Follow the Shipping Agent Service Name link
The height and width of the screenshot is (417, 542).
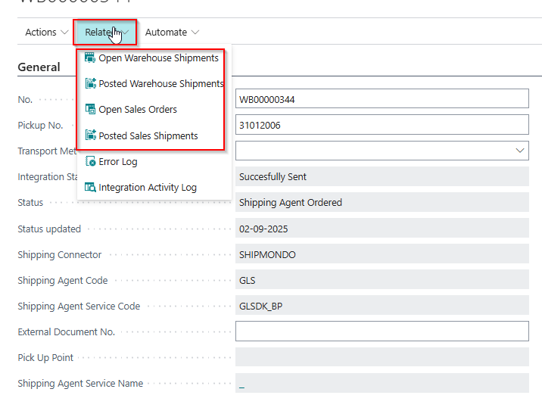pyautogui.click(x=241, y=384)
